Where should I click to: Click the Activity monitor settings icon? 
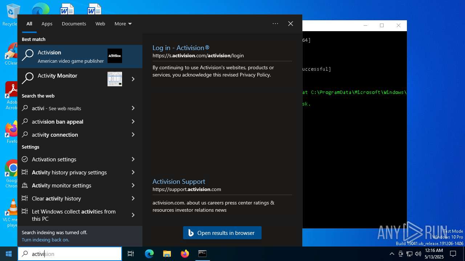[25, 185]
